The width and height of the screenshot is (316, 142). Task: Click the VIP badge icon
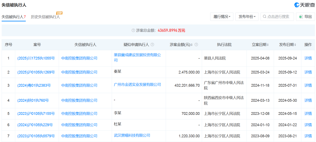click(59, 13)
